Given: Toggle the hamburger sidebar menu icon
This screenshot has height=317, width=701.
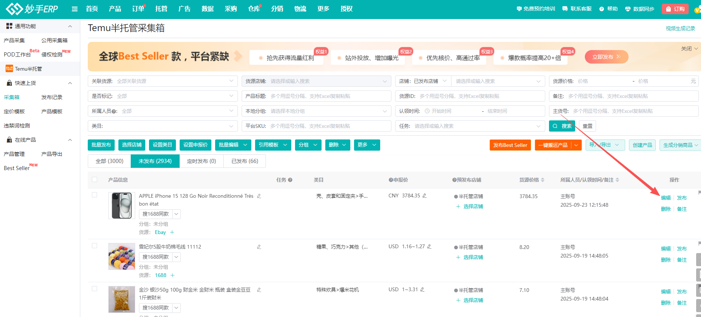Looking at the screenshot, I should (x=75, y=9).
